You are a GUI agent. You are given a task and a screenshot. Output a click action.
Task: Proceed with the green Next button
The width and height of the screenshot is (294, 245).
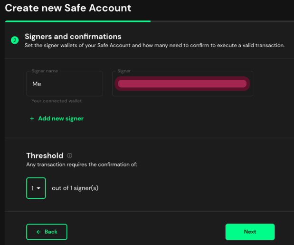[x=250, y=232]
